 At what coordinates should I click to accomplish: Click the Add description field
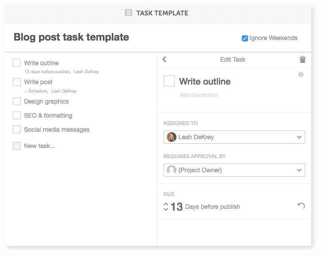[x=199, y=95]
